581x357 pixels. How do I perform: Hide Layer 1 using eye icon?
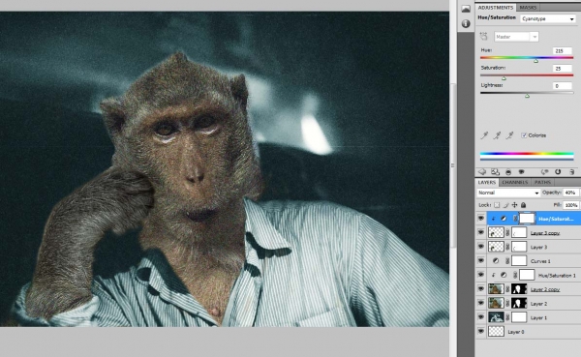coord(481,317)
